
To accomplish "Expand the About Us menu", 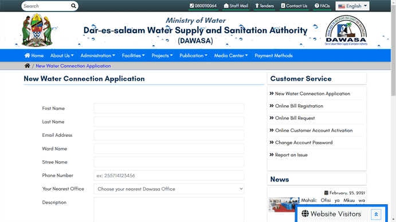I will (62, 55).
